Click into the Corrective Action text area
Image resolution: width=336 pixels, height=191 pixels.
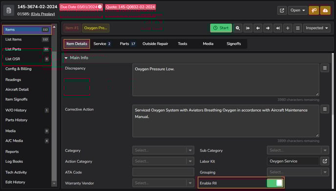226,121
